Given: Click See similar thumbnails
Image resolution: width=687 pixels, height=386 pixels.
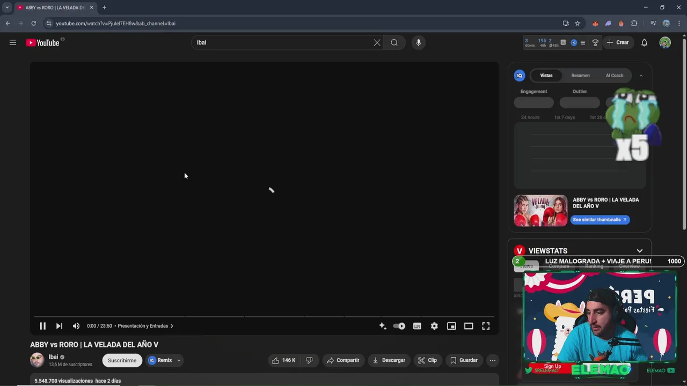Looking at the screenshot, I should click(600, 220).
